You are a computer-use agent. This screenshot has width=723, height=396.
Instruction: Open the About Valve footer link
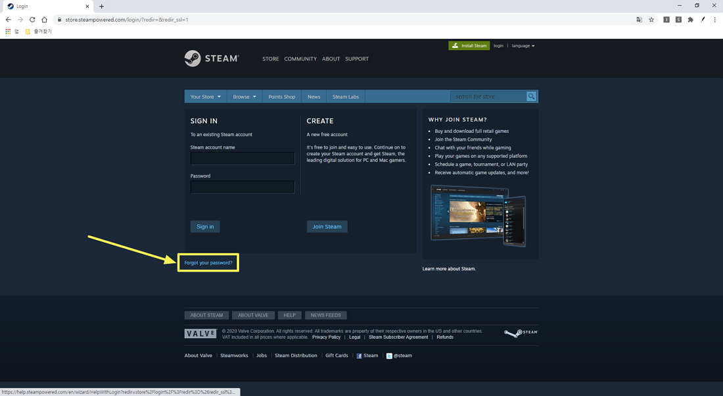198,355
